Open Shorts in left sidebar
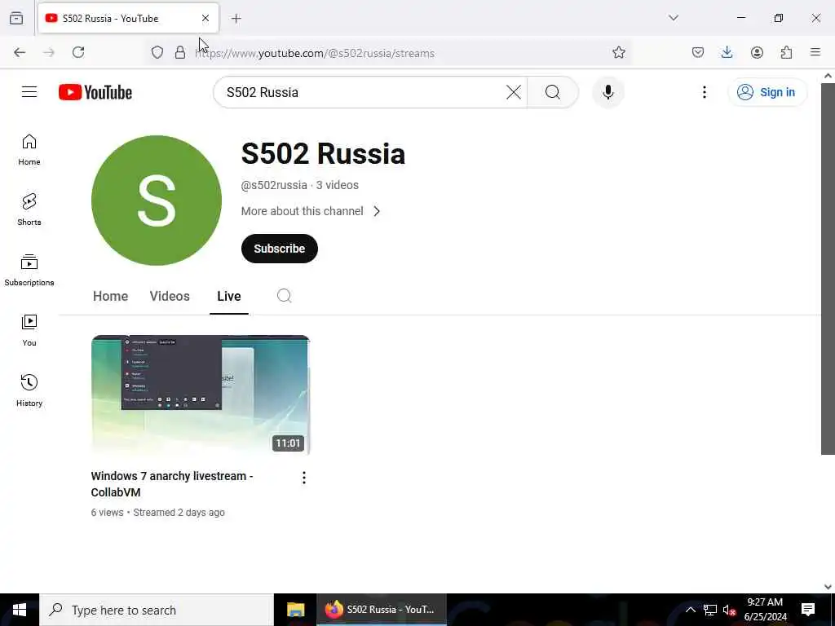This screenshot has height=626, width=835. click(x=29, y=209)
